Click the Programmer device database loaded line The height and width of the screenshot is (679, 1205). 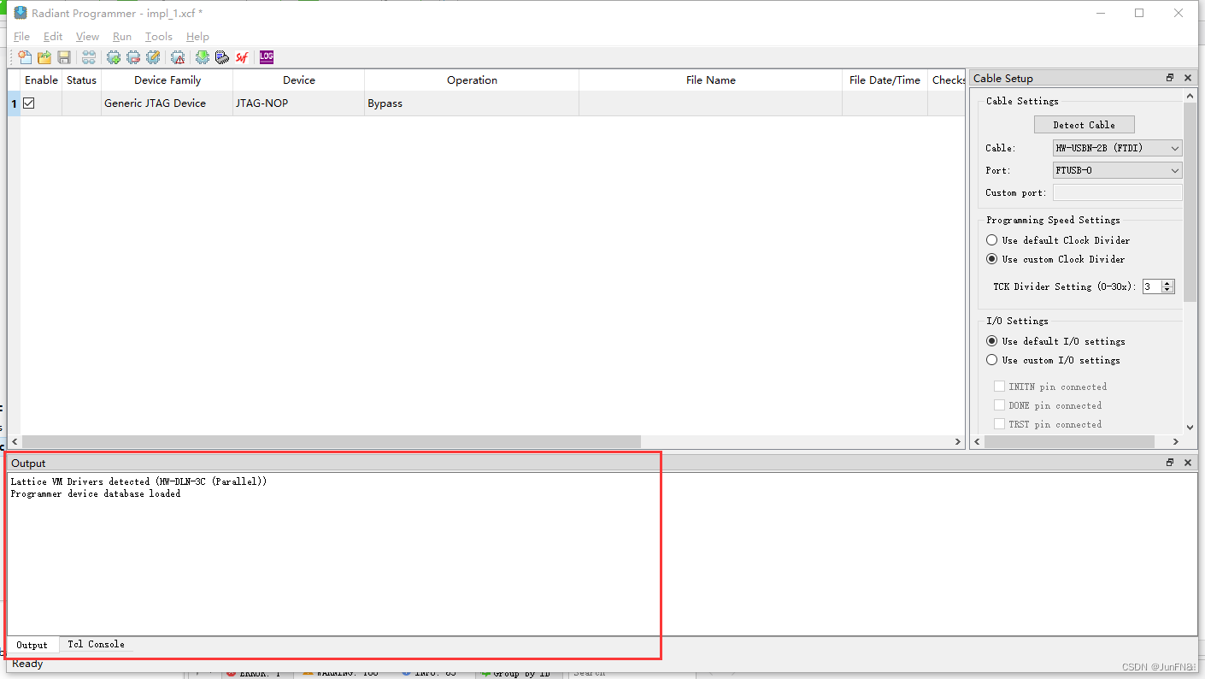coord(96,493)
